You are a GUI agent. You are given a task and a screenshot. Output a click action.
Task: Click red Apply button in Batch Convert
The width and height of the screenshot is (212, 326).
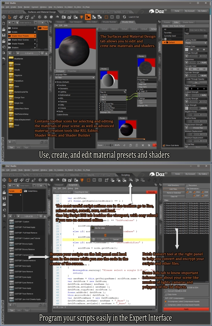coord(186,309)
